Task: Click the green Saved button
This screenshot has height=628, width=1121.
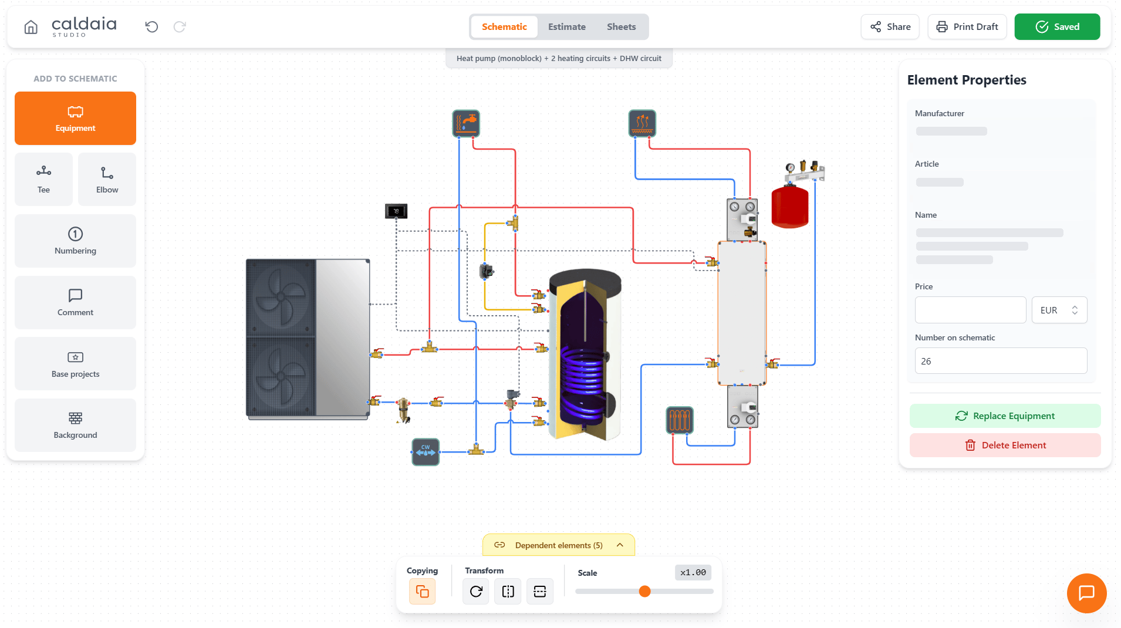Action: [1057, 27]
